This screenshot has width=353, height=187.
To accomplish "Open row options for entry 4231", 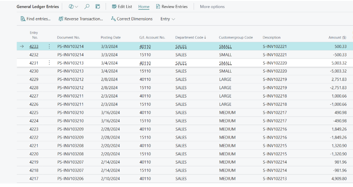I will 49,63.
